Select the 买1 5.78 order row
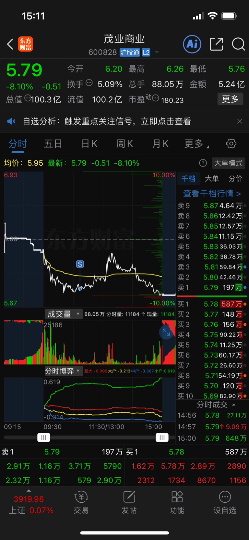Image resolution: width=249 pixels, height=540 pixels. (x=212, y=304)
